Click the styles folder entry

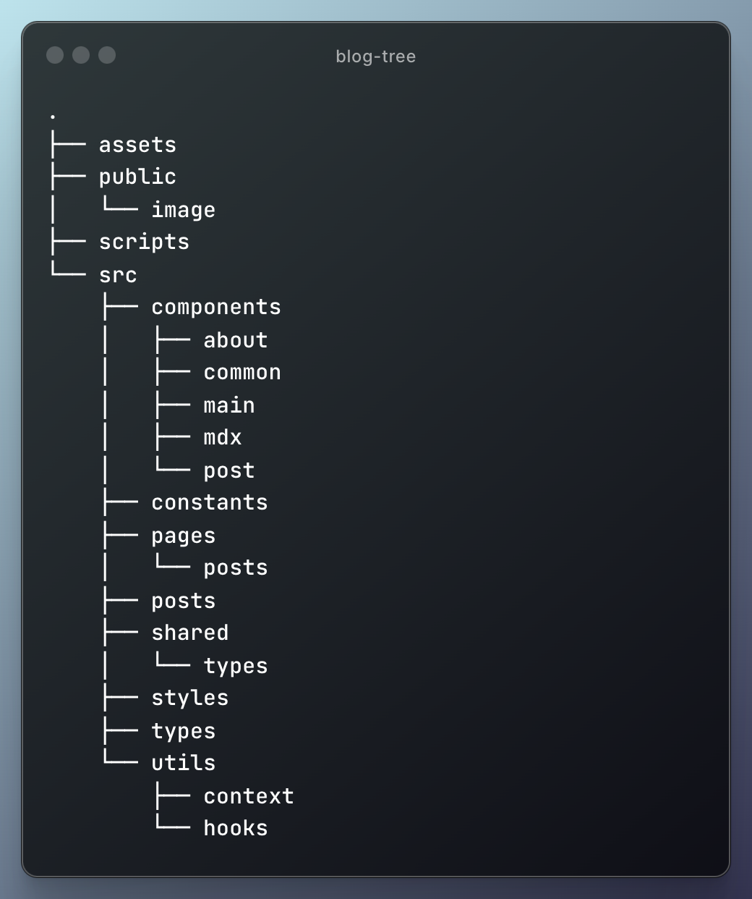pyautogui.click(x=189, y=698)
